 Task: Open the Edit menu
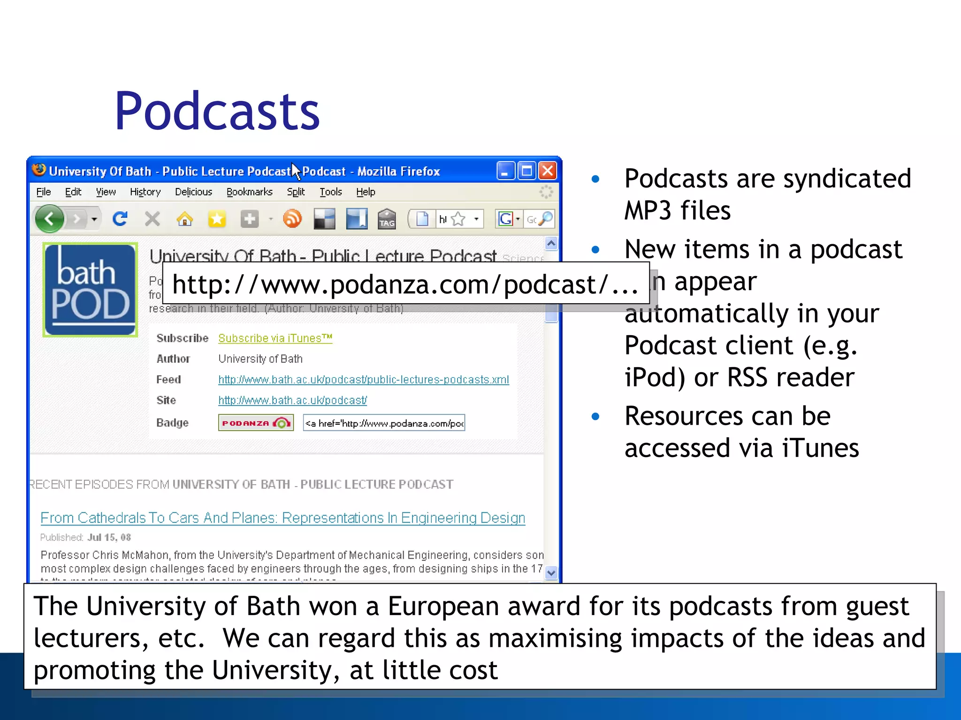click(73, 192)
